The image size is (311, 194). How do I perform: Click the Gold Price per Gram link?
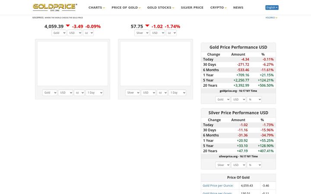coord(217,193)
